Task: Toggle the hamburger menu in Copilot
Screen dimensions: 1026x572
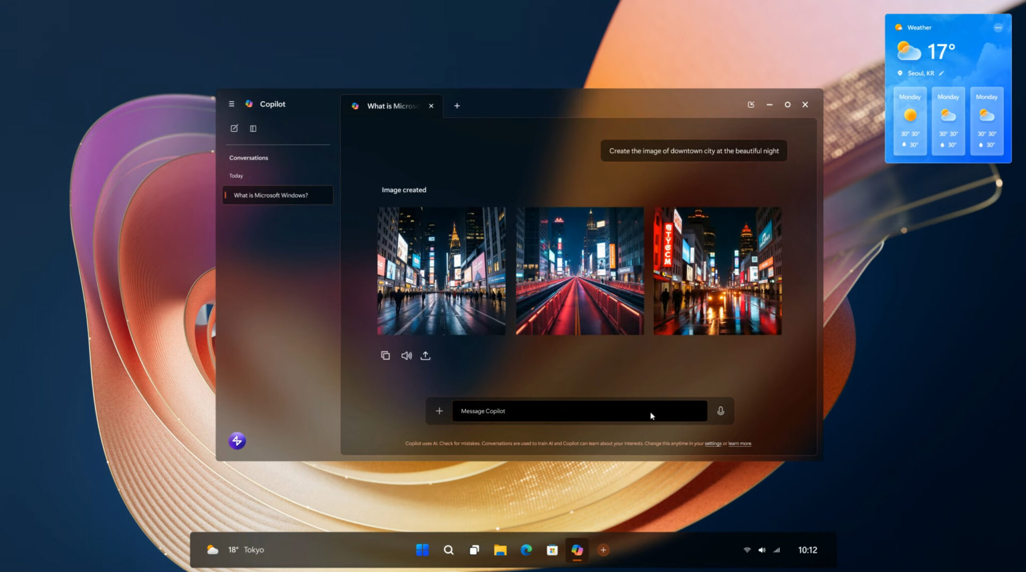Action: 231,104
